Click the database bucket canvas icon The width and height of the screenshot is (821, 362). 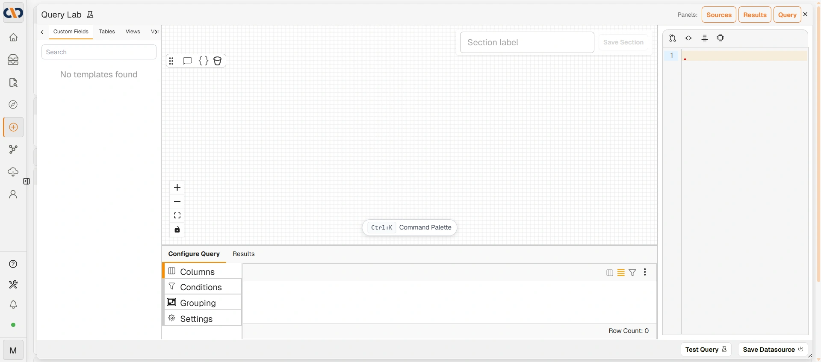[x=218, y=61]
